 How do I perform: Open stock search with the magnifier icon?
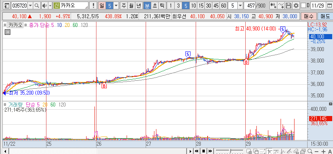[37, 6]
